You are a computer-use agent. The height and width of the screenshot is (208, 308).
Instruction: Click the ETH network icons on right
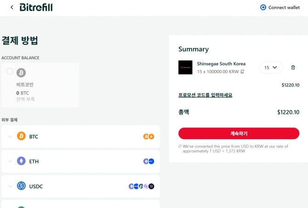(x=148, y=161)
